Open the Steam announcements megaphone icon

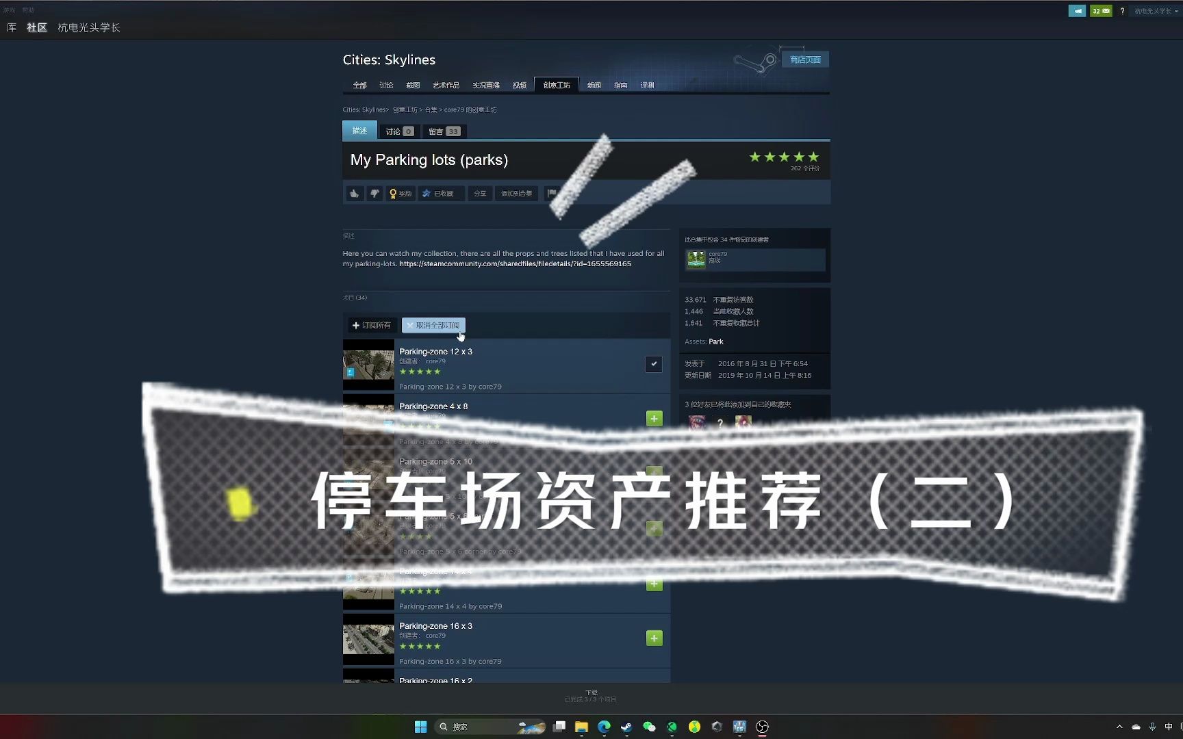pyautogui.click(x=1077, y=11)
